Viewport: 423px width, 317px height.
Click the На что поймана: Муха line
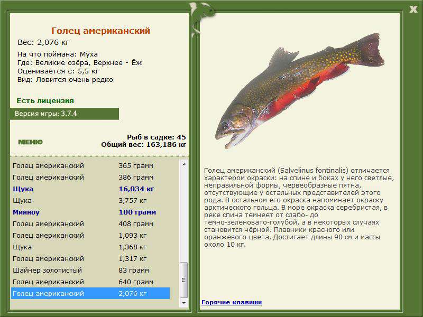click(58, 54)
